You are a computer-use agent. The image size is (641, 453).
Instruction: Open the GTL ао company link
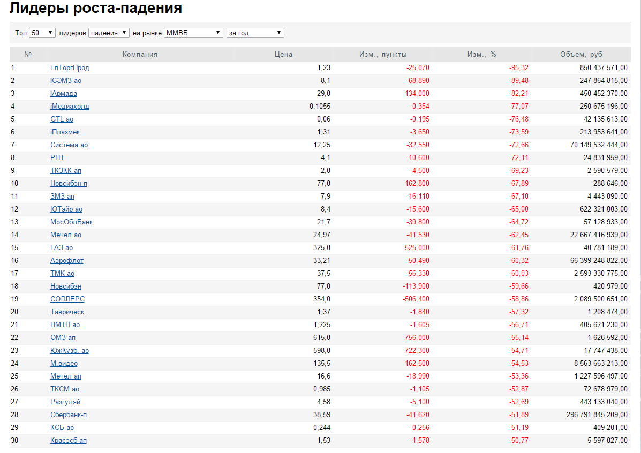point(62,119)
